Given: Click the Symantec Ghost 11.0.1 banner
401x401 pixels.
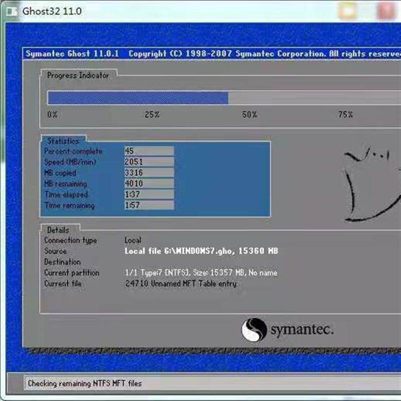Looking at the screenshot, I should (x=72, y=54).
